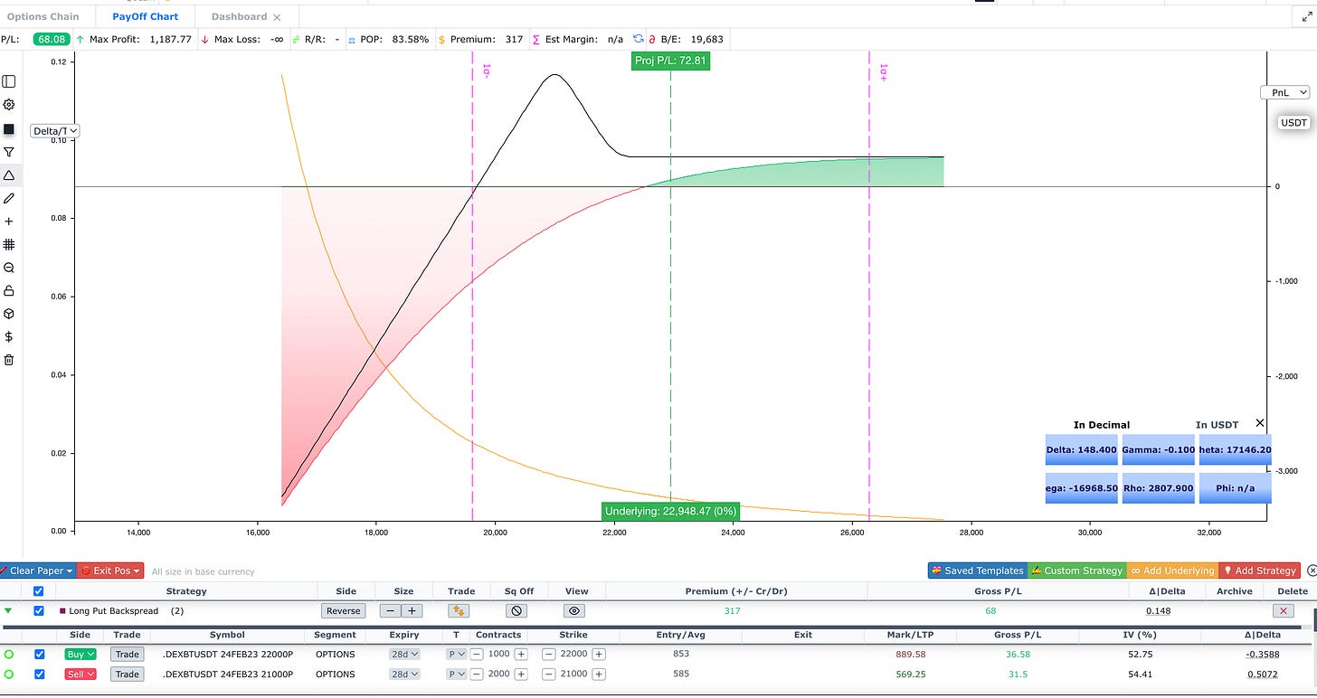Reverse the Long Put Backspread strategy
Screen dimensions: 1317x698
[343, 611]
